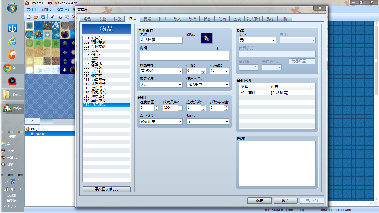Switch to the 武器 tab

pos(147,19)
